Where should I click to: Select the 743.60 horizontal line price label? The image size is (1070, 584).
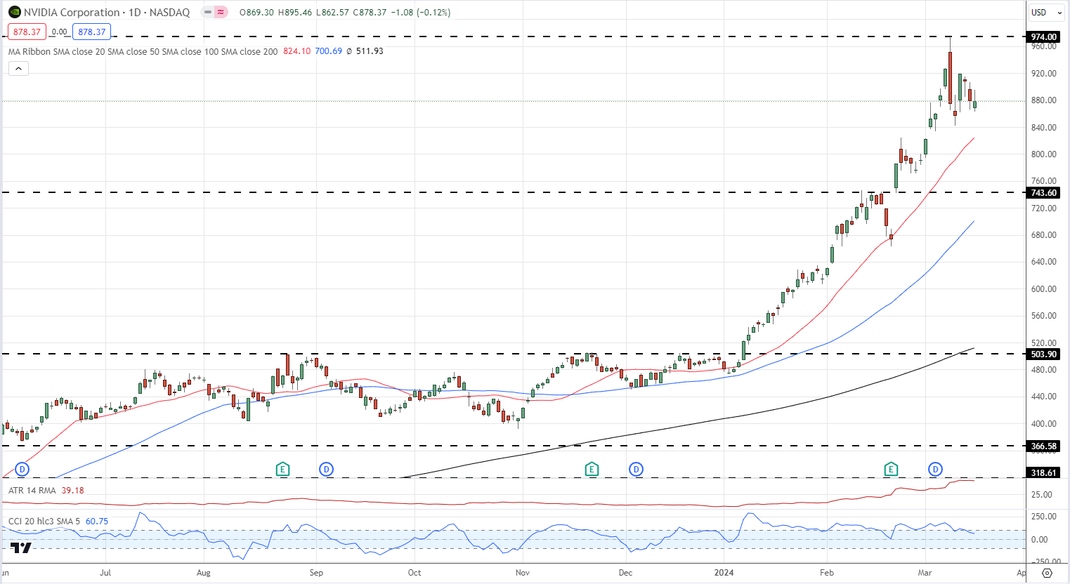[x=1043, y=192]
